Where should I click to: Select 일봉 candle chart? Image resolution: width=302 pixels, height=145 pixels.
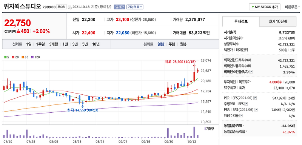point(161,44)
